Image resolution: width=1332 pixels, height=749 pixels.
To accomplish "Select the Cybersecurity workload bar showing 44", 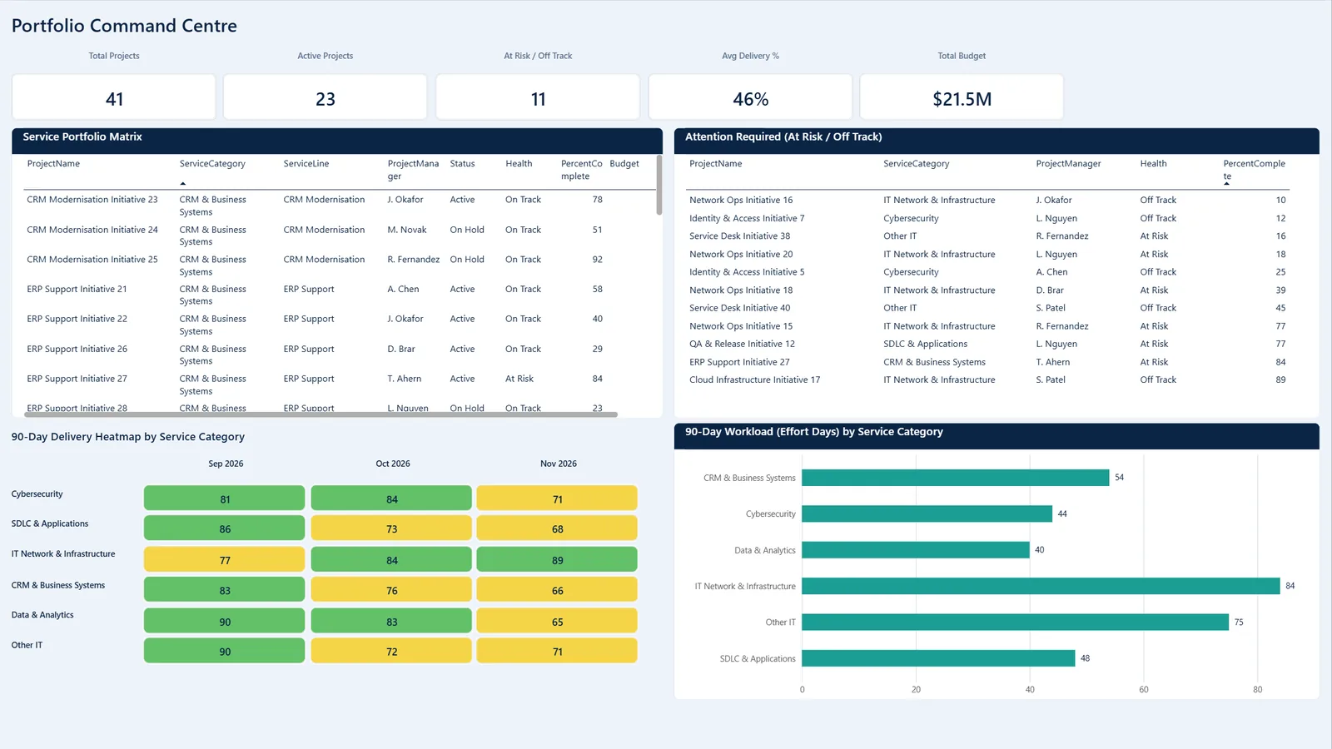I will coord(927,513).
